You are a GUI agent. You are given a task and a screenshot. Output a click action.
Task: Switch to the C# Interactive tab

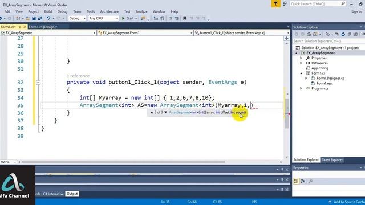pyautogui.click(x=53, y=194)
